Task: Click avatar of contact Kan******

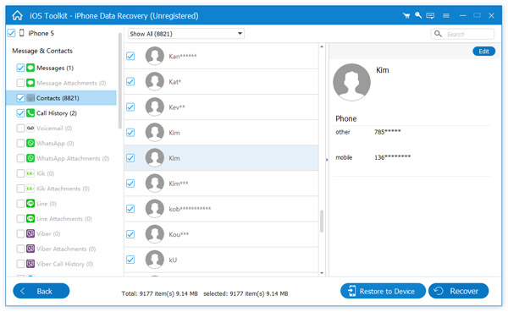Action: pyautogui.click(x=155, y=56)
